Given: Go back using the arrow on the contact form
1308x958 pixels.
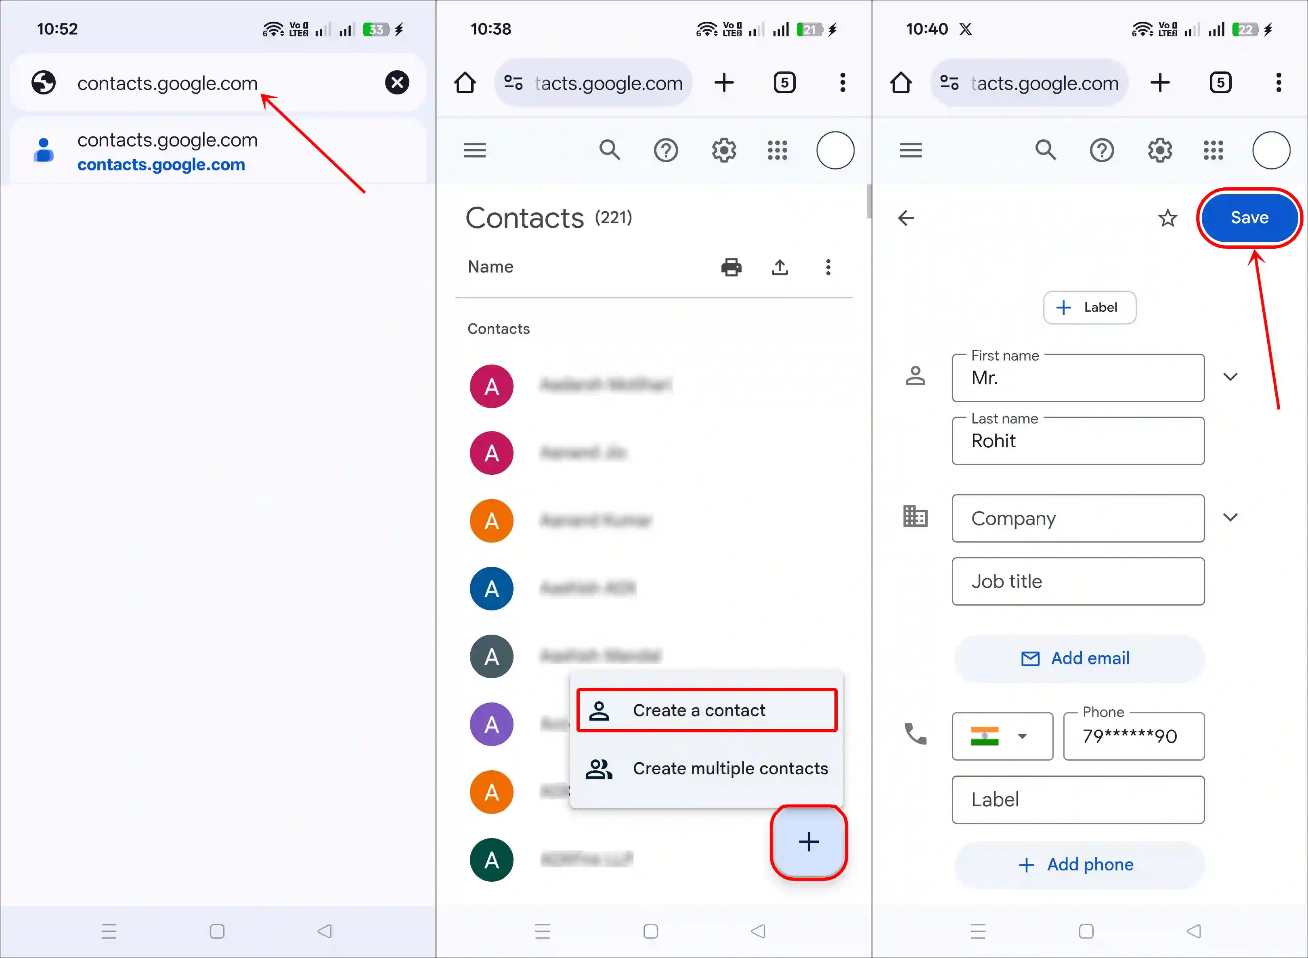Looking at the screenshot, I should tap(906, 218).
